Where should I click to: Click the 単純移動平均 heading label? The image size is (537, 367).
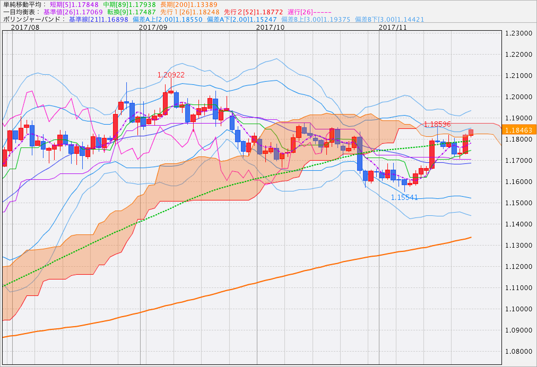pyautogui.click(x=24, y=5)
